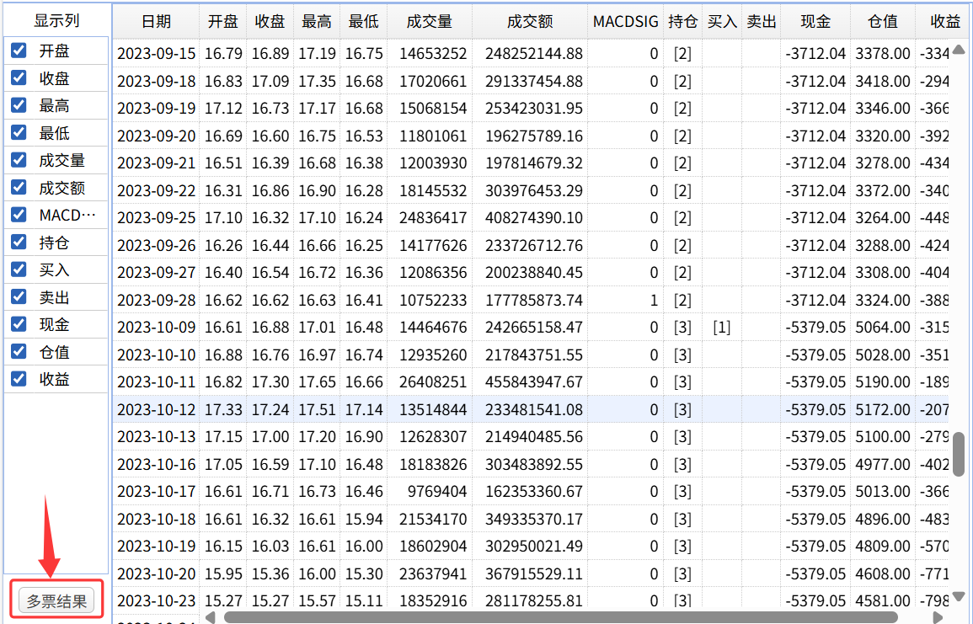Click the horizontal scrollbar left arrow

[x=211, y=617]
